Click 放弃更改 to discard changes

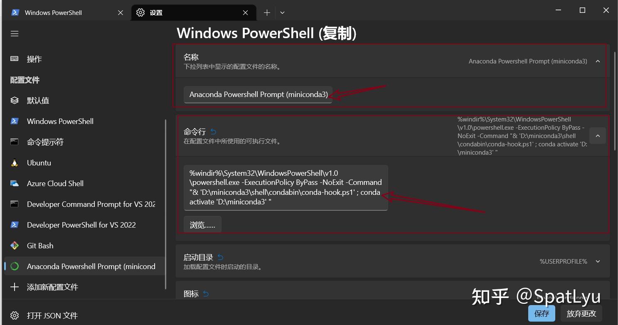[x=581, y=314]
